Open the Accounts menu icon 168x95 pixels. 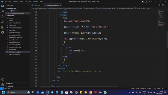click(3, 79)
